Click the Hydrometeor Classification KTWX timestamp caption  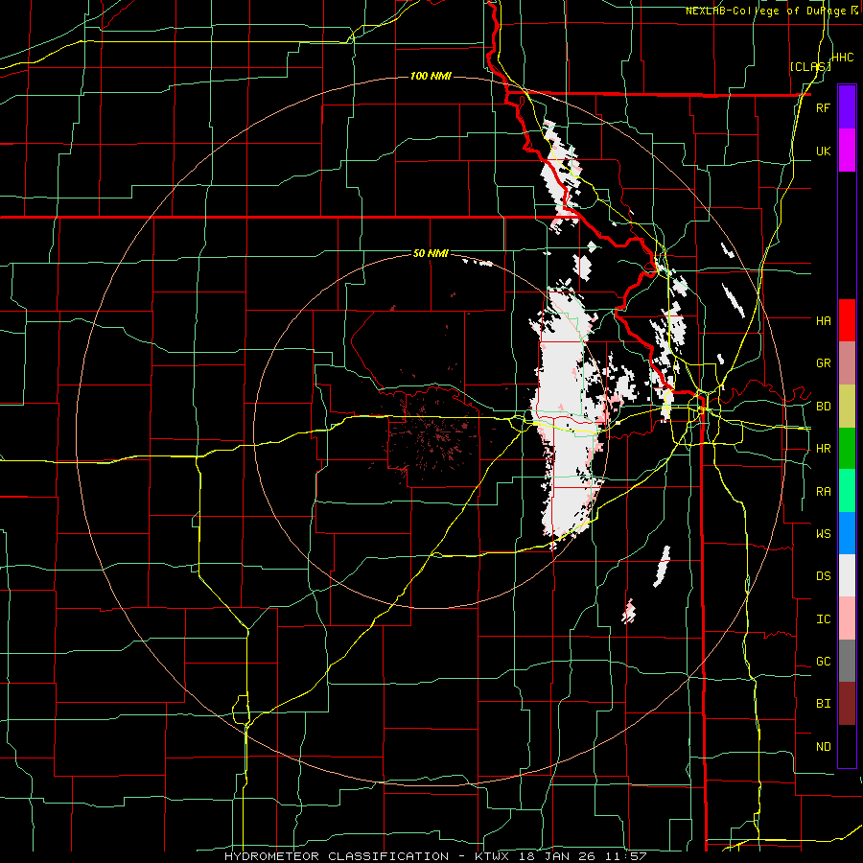(x=435, y=856)
